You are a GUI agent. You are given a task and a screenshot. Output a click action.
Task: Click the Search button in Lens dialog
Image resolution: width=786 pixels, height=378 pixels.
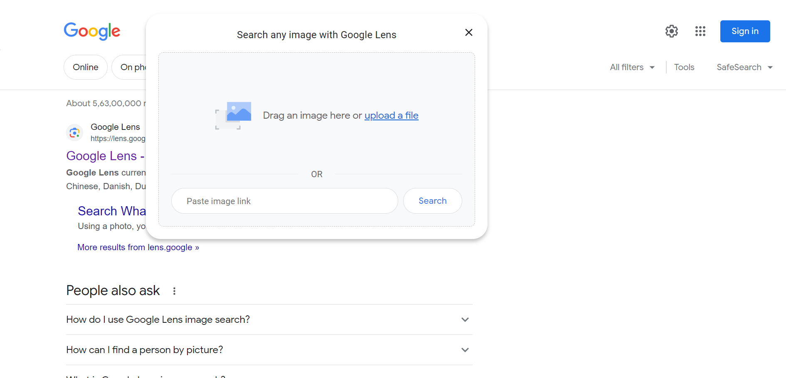click(x=433, y=201)
